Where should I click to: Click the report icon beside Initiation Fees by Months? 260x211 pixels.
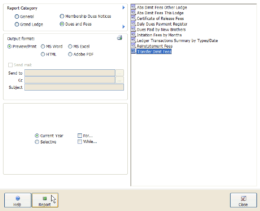[x=133, y=35]
